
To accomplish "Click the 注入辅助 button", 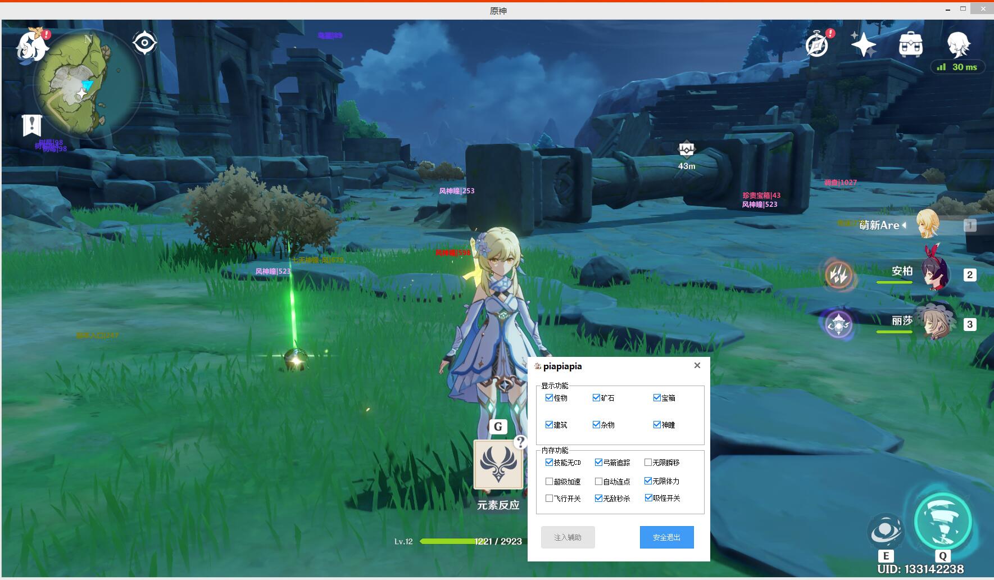I will [x=568, y=537].
